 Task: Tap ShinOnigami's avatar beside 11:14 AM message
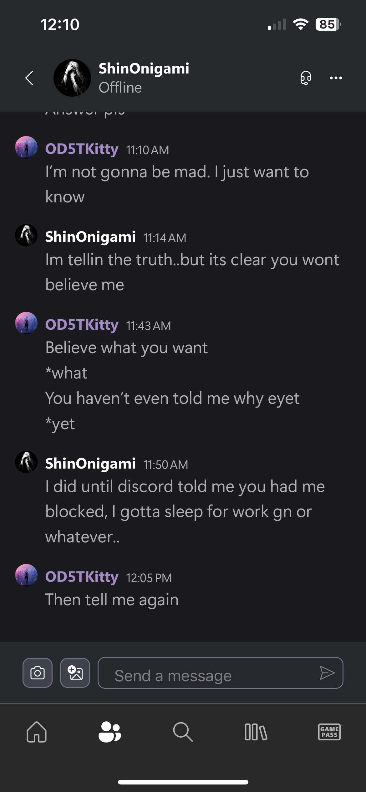pyautogui.click(x=26, y=235)
